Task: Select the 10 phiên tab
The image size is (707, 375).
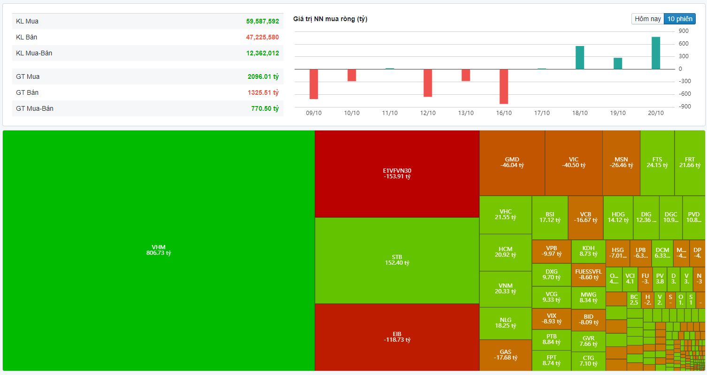Action: [x=680, y=19]
